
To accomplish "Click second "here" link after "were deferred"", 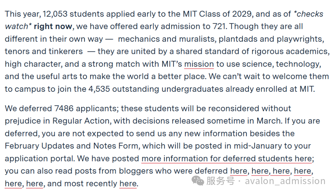I will (x=260, y=171).
